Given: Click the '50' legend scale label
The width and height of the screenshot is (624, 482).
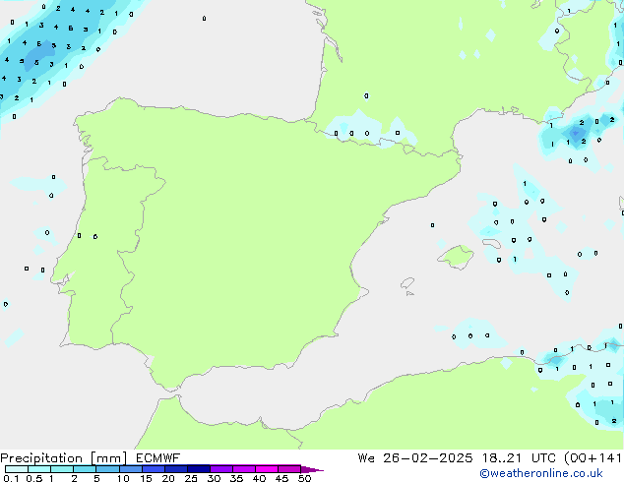Looking at the screenshot, I should click(x=304, y=478).
